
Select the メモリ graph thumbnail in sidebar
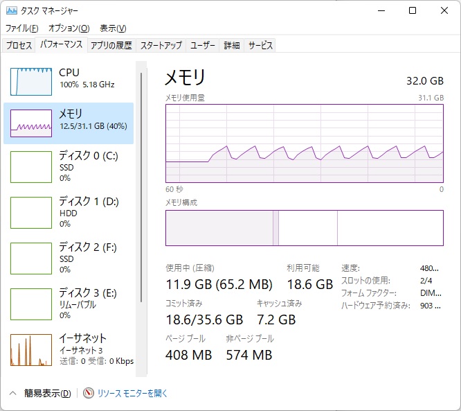[31, 123]
